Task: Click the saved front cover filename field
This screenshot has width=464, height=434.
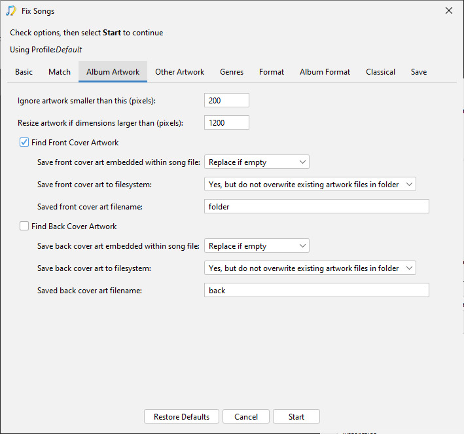Action: pos(317,206)
